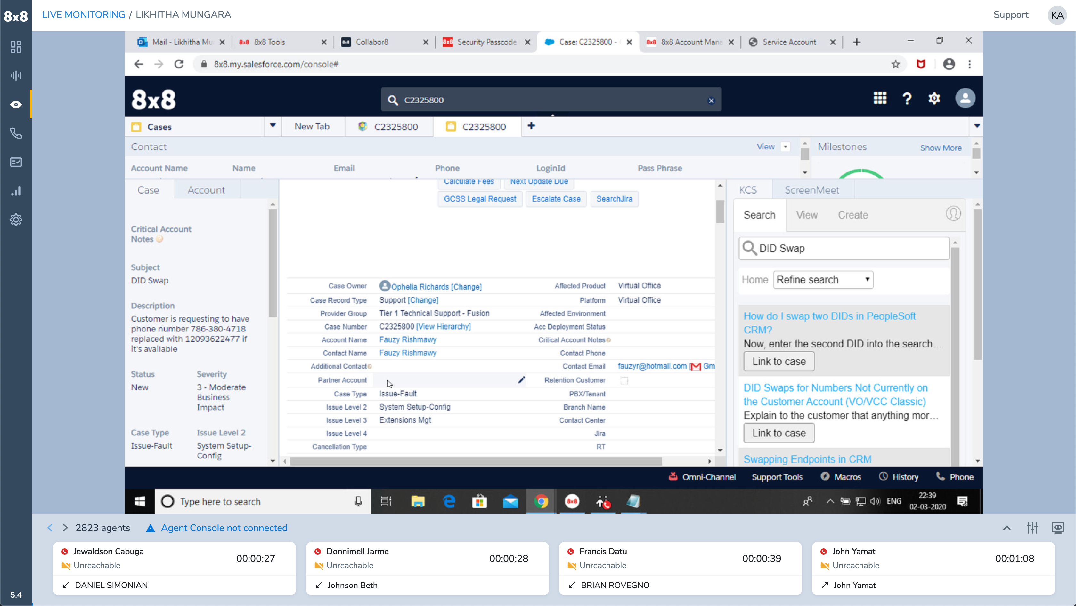Go to previous agents page arrow

pyautogui.click(x=50, y=528)
